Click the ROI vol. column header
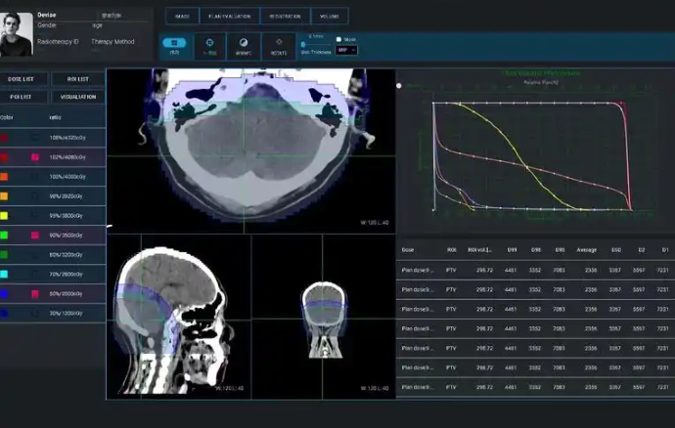The width and height of the screenshot is (675, 428). coord(479,250)
